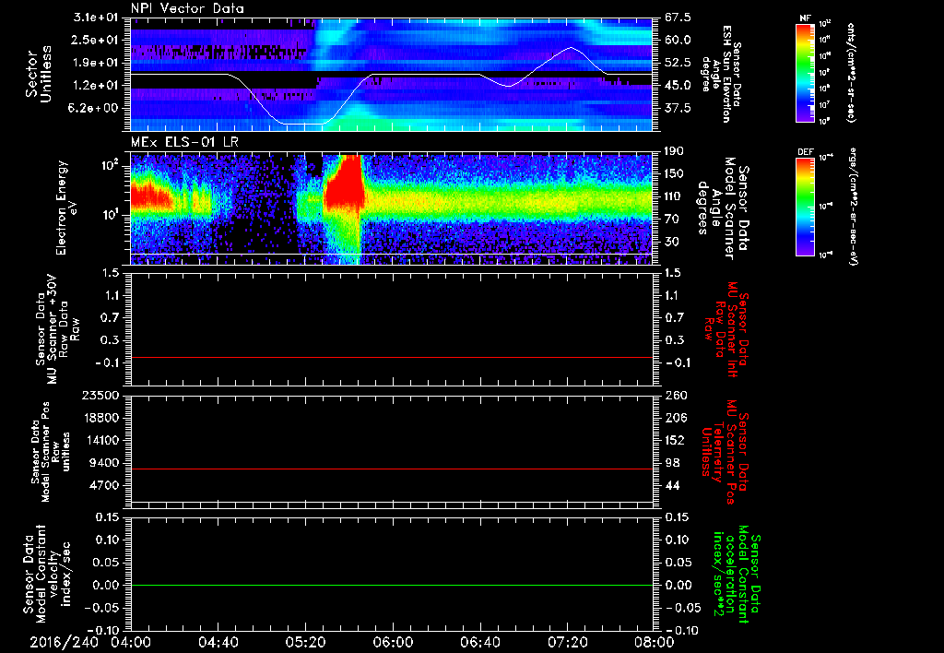The width and height of the screenshot is (944, 653).
Task: Click the "07:20" time axis label
Action: coord(567,642)
